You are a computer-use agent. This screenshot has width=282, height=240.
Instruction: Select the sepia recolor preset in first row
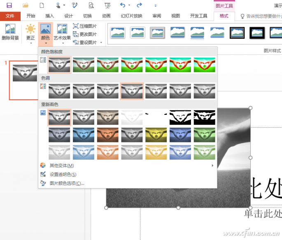click(108, 118)
